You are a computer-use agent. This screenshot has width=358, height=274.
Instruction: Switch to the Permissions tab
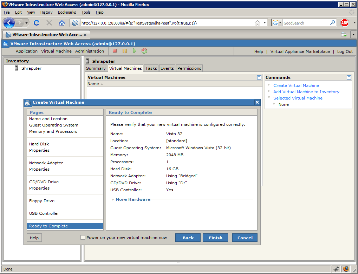pos(189,68)
